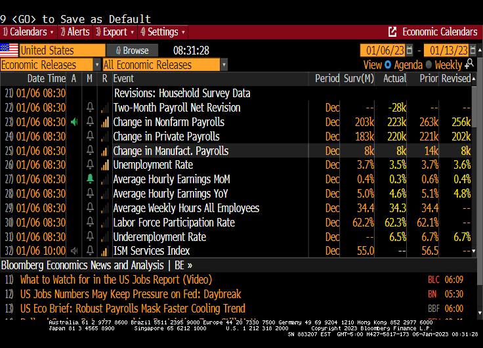Image resolution: width=483 pixels, height=348 pixels.
Task: Click the green alert bell for Average Hourly Earnings MoM
Action: coord(90,179)
